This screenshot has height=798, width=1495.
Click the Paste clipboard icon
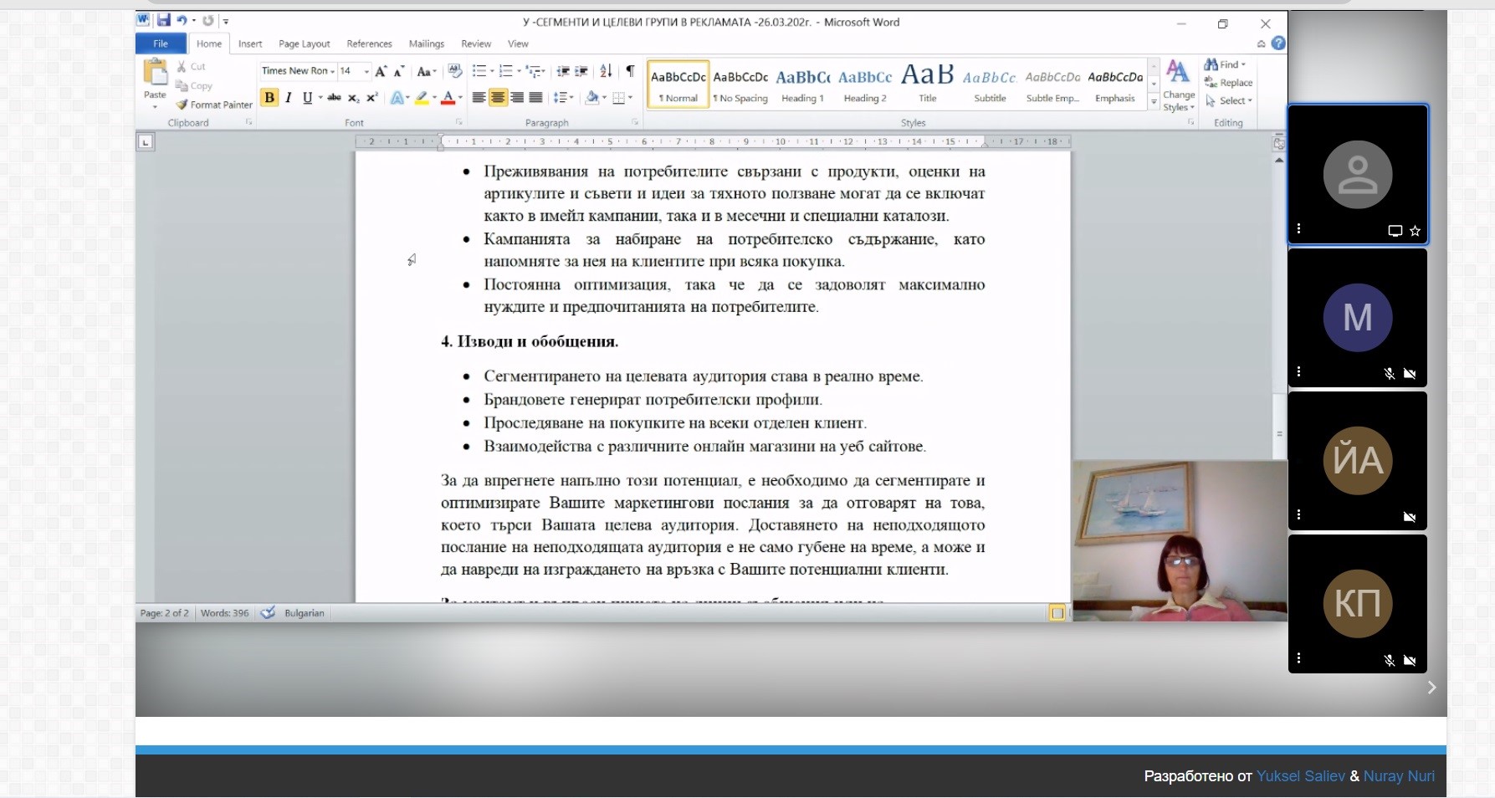click(x=156, y=72)
